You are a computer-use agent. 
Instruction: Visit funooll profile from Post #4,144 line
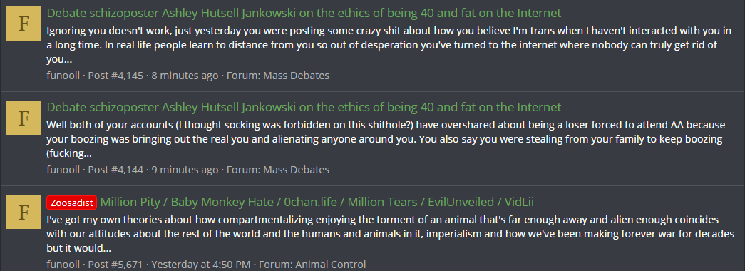coord(63,170)
